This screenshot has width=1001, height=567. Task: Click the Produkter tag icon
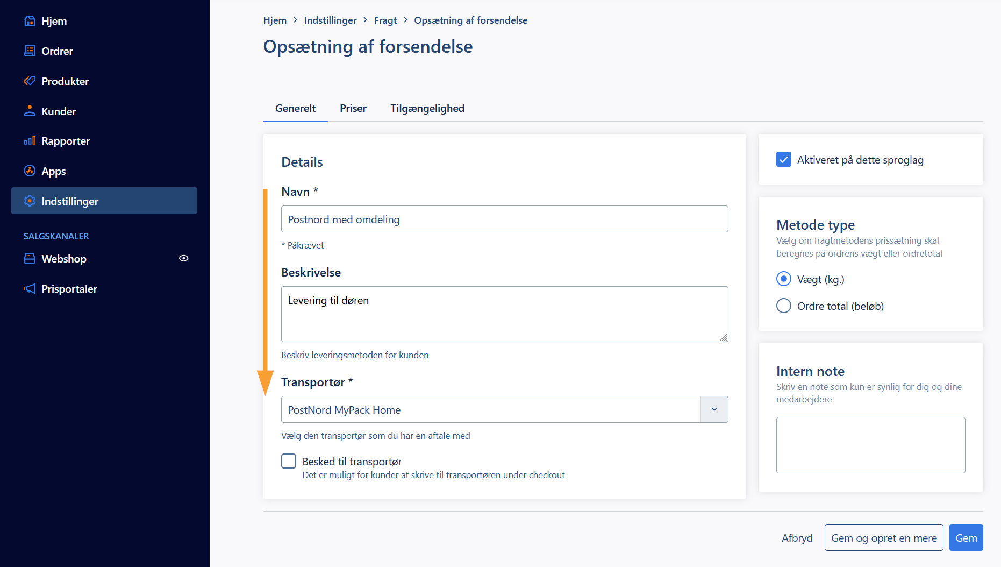coord(30,81)
